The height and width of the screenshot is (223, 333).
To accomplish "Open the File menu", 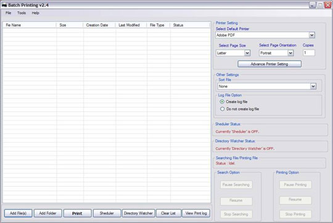I will click(8, 13).
